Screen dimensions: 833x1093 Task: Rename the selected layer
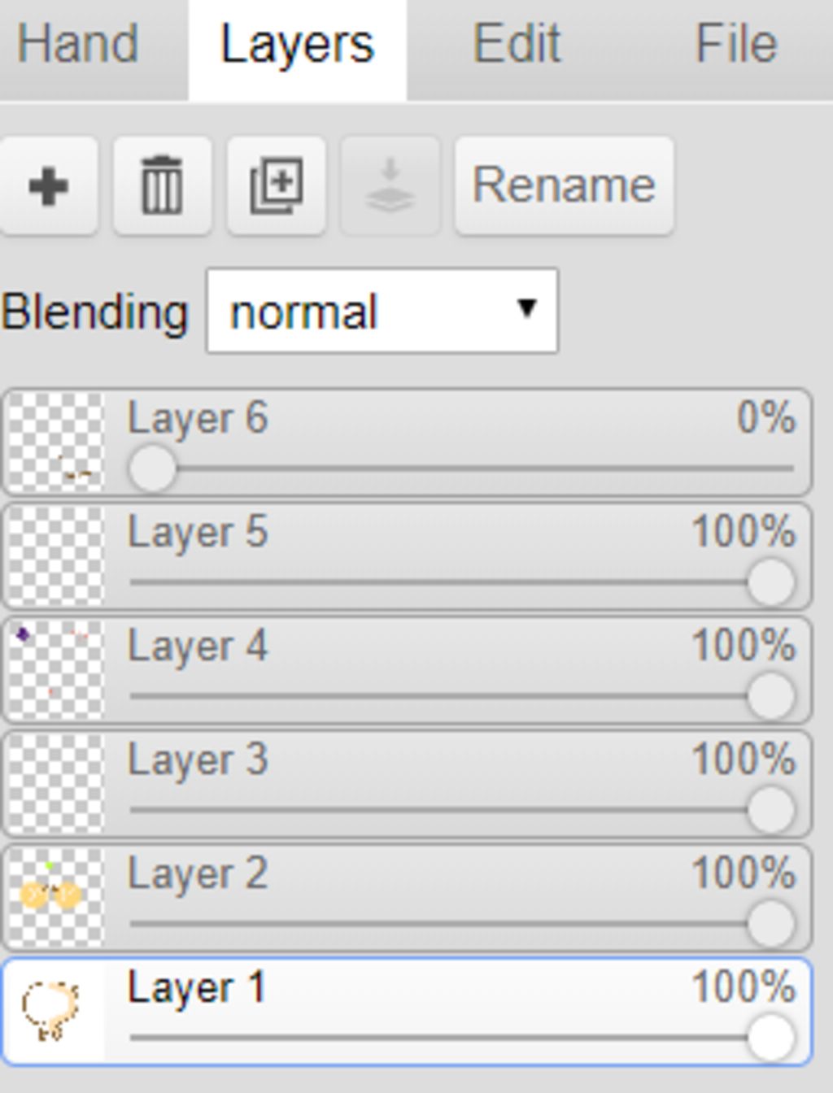[564, 186]
